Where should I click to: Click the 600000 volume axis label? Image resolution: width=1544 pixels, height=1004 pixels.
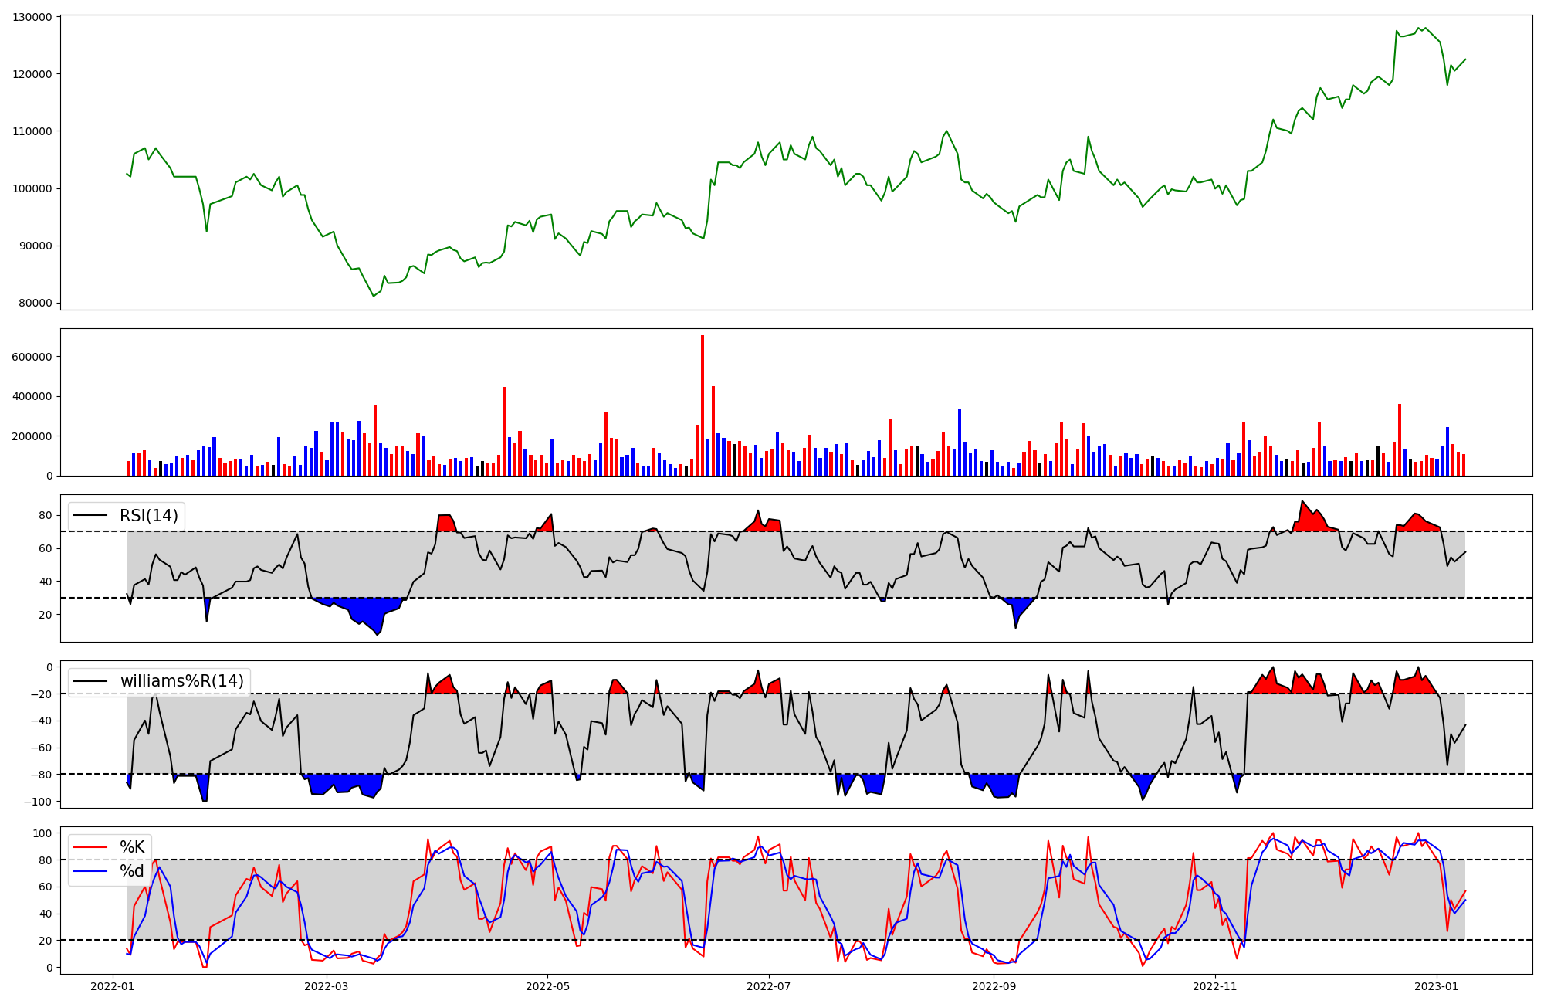pos(32,357)
